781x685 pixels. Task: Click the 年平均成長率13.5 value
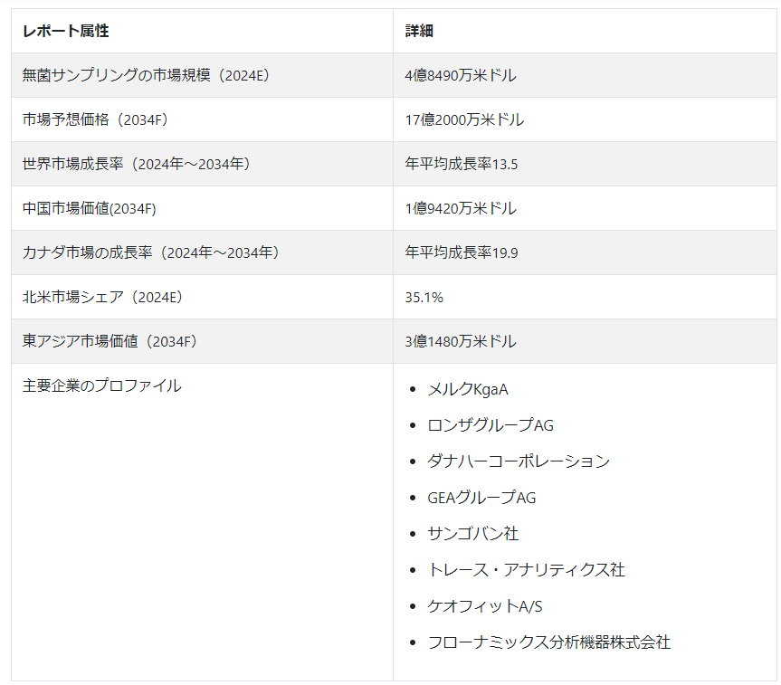(x=462, y=164)
